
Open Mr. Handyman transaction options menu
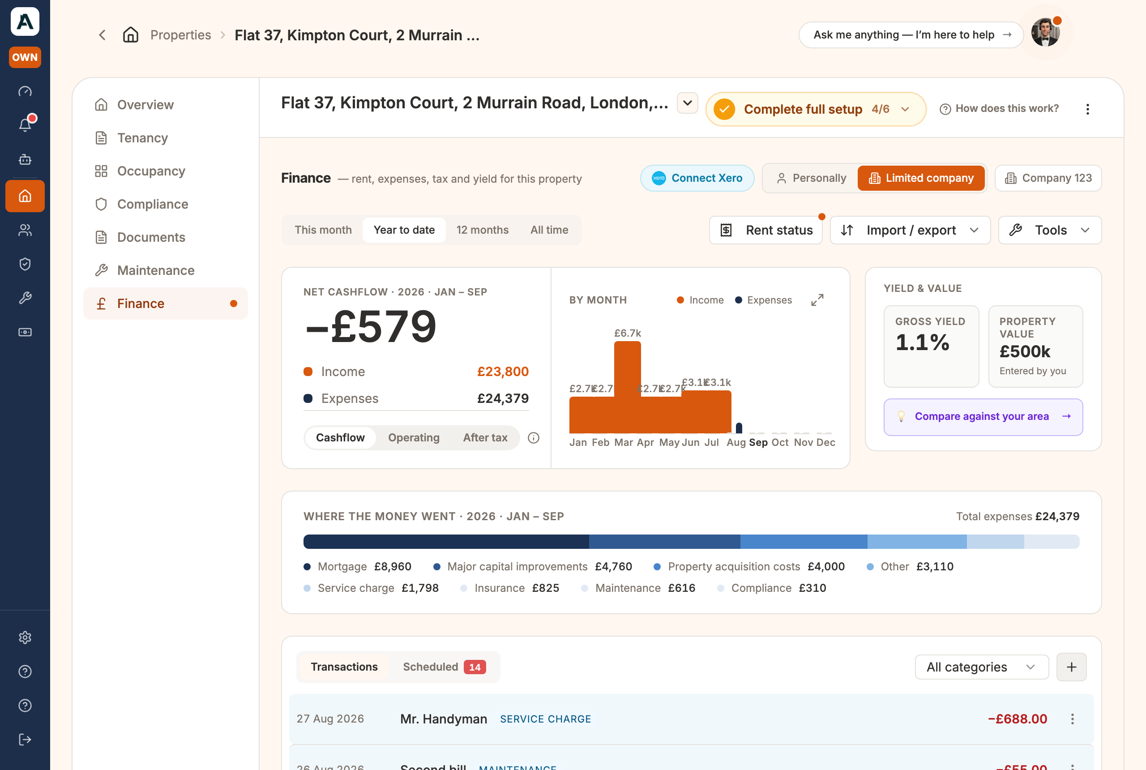(1072, 719)
